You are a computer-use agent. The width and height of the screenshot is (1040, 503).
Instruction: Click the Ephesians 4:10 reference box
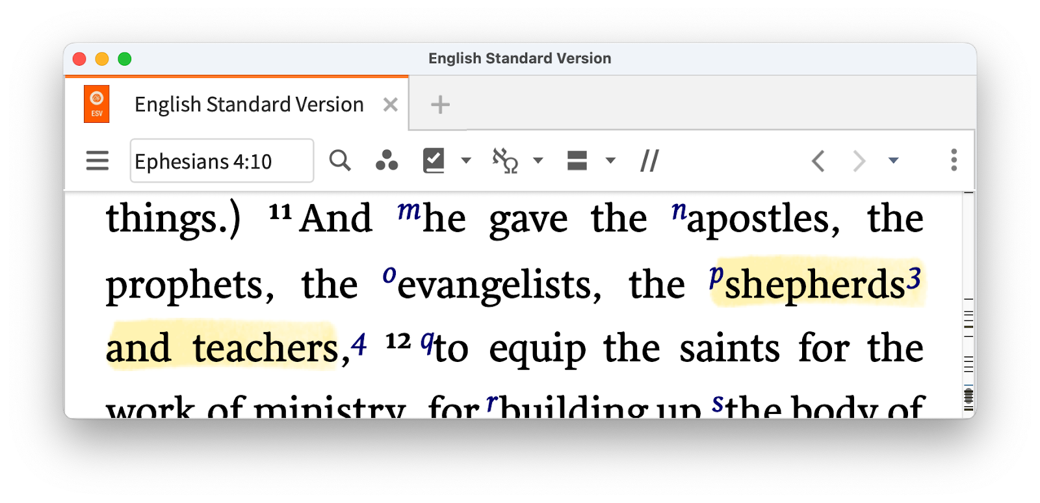pos(222,161)
